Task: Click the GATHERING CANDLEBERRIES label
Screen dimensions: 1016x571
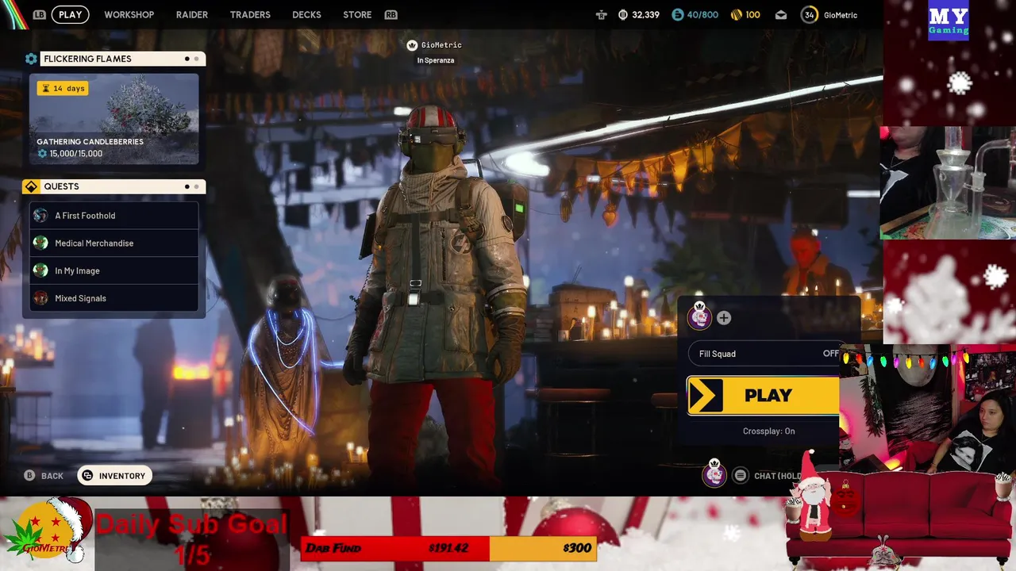Action: (90, 142)
